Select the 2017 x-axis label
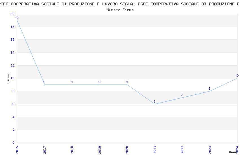The width and height of the screenshot is (240, 155). point(45,150)
